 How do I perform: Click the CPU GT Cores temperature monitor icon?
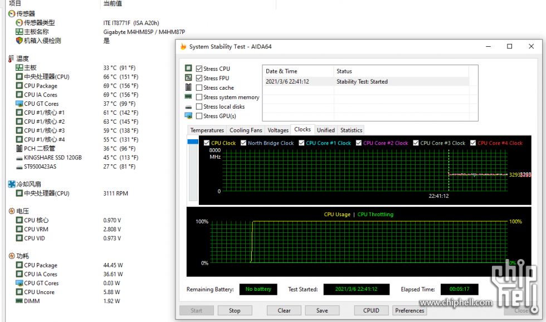(x=19, y=104)
